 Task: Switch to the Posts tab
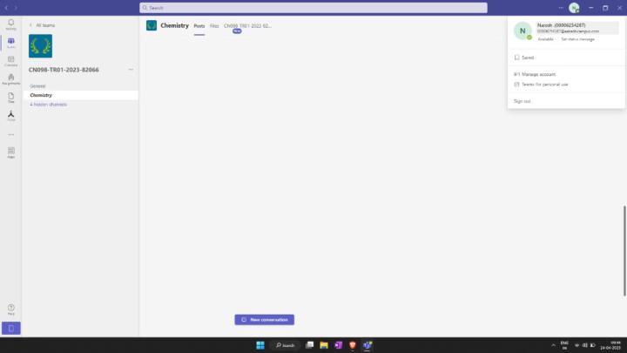[199, 26]
